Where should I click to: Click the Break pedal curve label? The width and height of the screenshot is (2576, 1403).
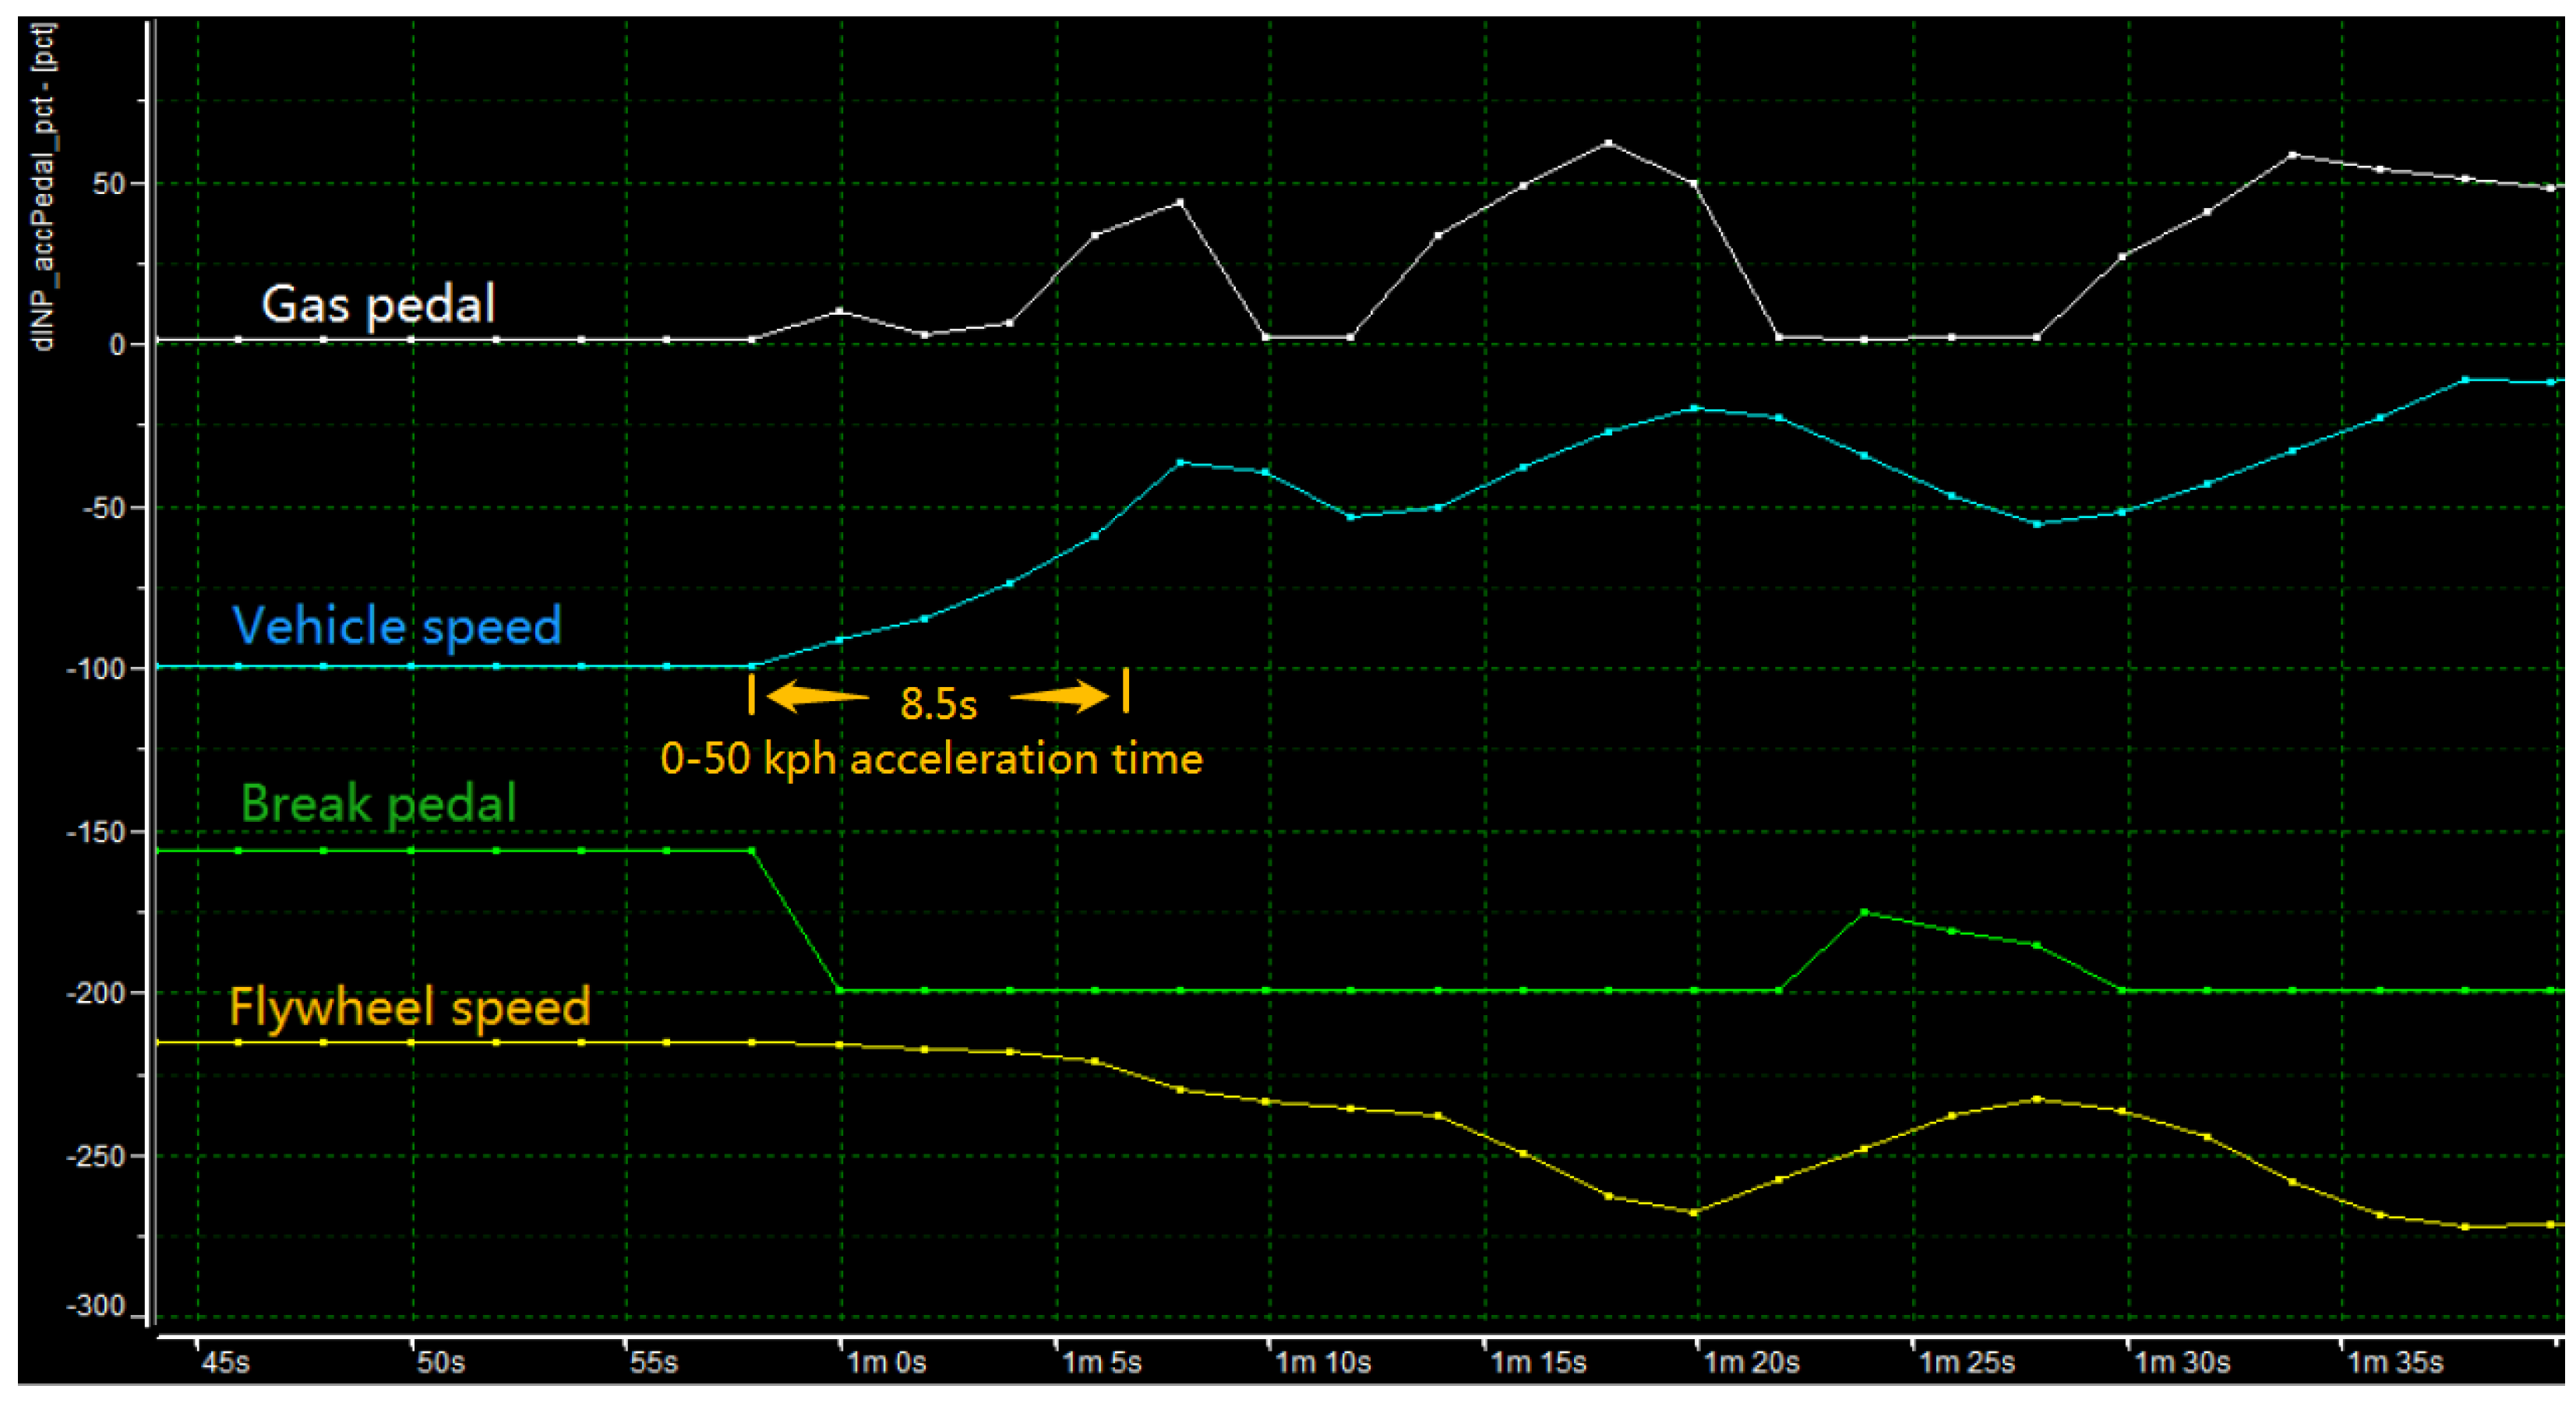pyautogui.click(x=378, y=804)
